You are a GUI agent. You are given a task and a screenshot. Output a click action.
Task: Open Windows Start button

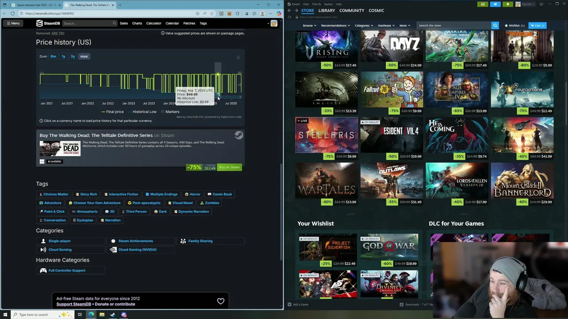[x=5, y=315]
